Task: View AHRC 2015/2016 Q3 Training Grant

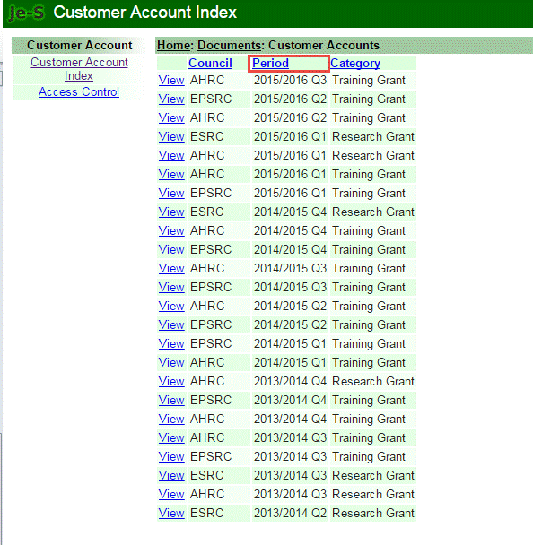Action: coord(171,81)
